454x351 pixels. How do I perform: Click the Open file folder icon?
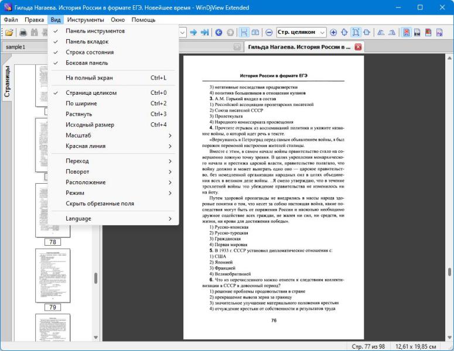coord(9,32)
